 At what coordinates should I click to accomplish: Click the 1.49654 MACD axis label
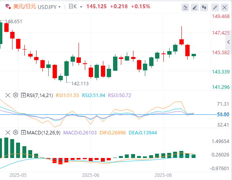(x=221, y=141)
